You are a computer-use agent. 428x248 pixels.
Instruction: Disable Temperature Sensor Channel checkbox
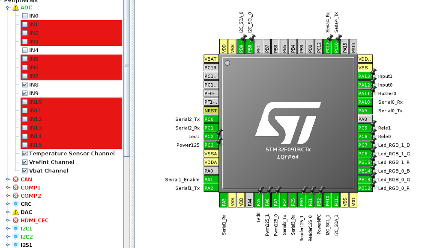pyautogui.click(x=25, y=153)
